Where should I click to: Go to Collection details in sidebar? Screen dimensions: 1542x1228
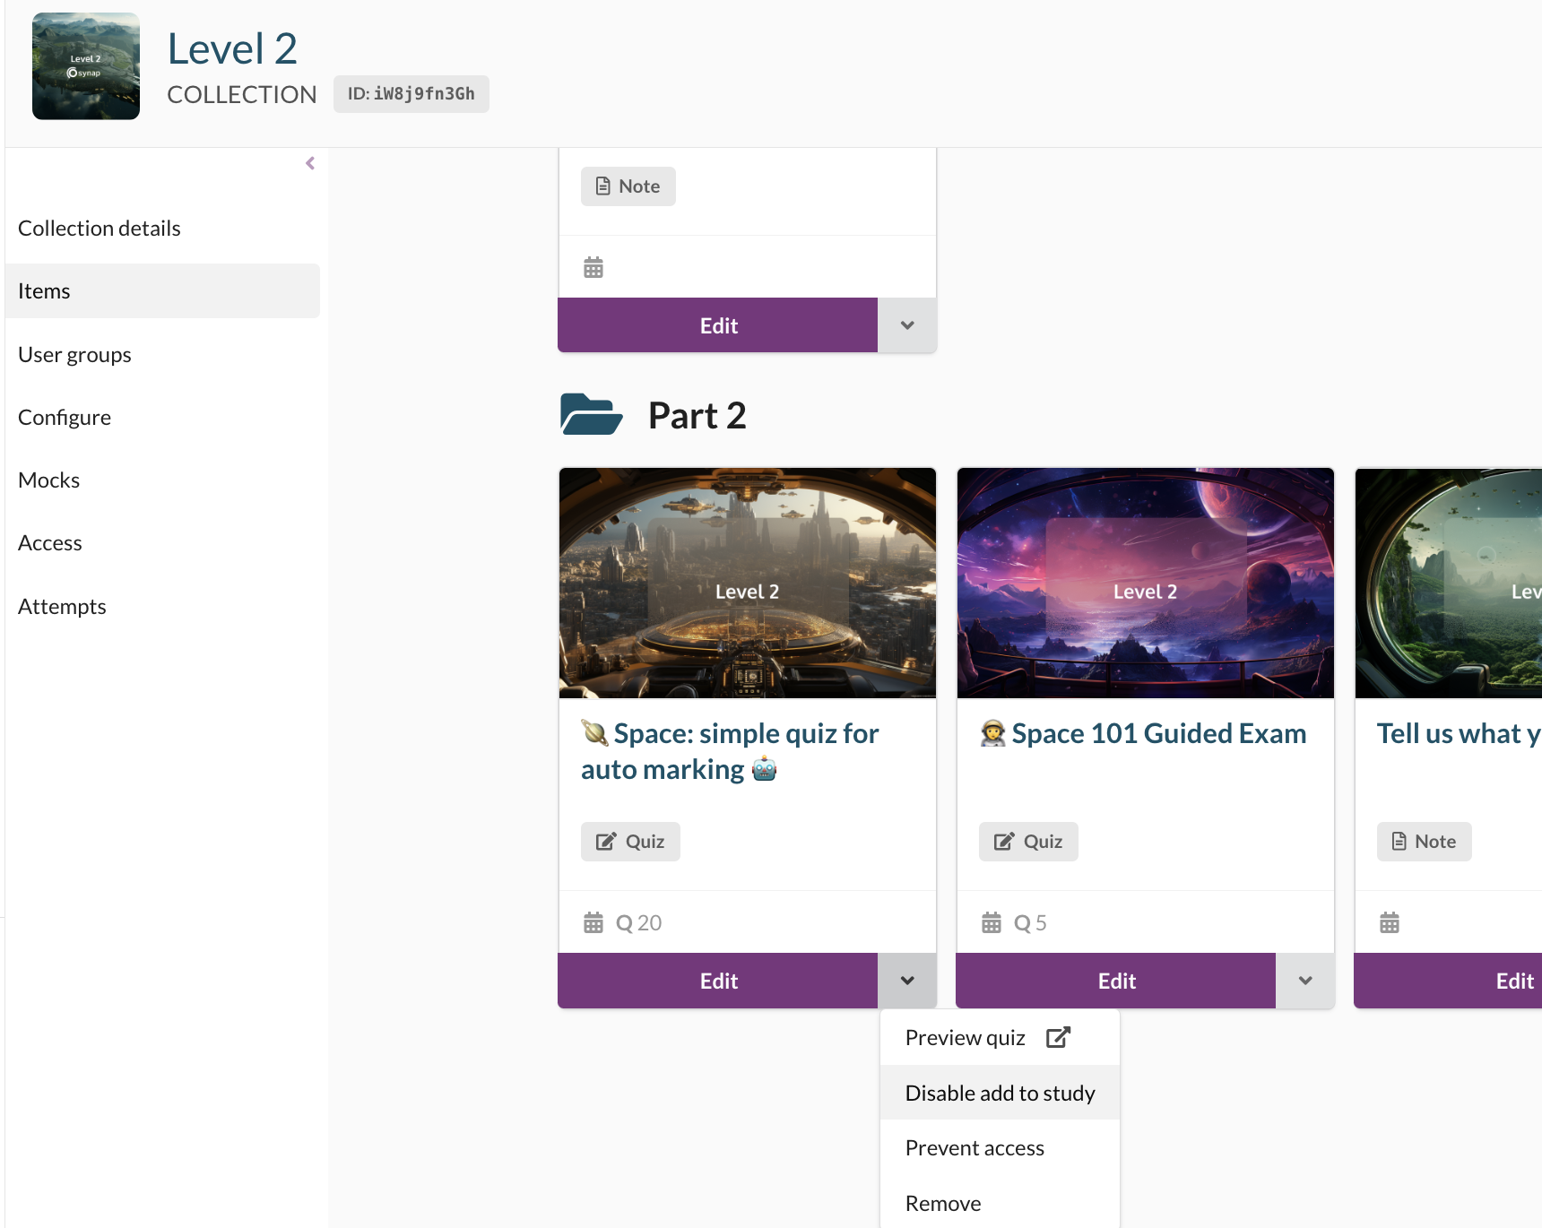click(100, 229)
